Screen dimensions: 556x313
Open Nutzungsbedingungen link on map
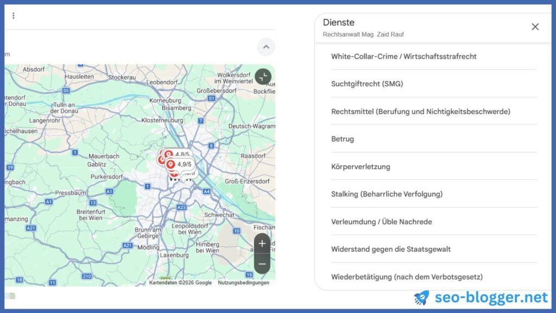243,283
